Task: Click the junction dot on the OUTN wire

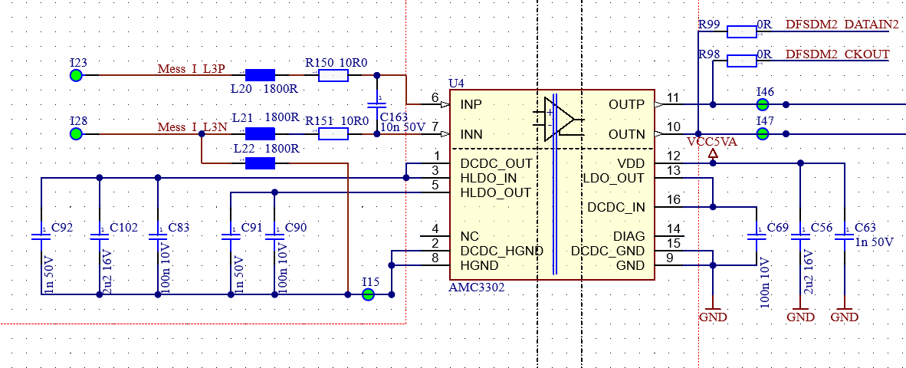Action: pyautogui.click(x=698, y=134)
